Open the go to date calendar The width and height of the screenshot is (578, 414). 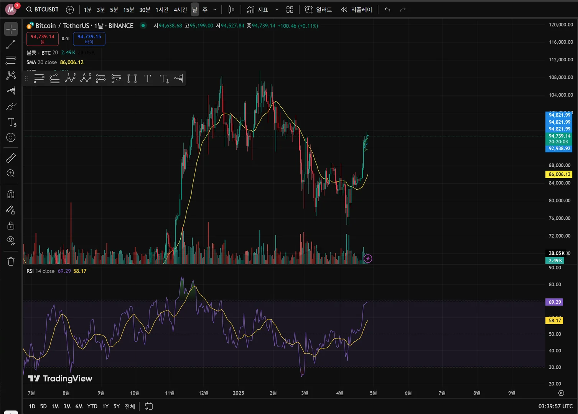click(x=149, y=406)
